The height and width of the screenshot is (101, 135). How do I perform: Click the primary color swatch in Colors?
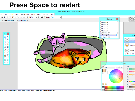[x=104, y=71]
